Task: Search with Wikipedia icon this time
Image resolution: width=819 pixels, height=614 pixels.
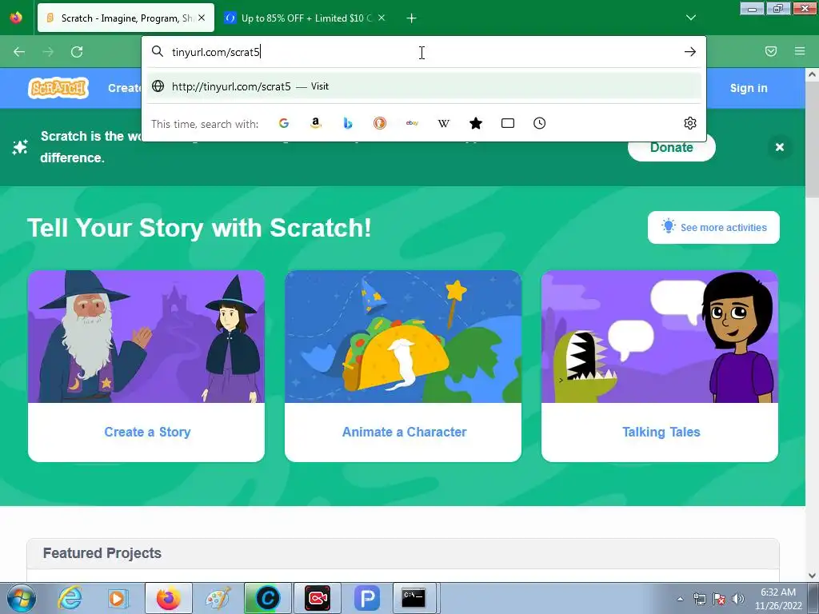Action: point(443,123)
